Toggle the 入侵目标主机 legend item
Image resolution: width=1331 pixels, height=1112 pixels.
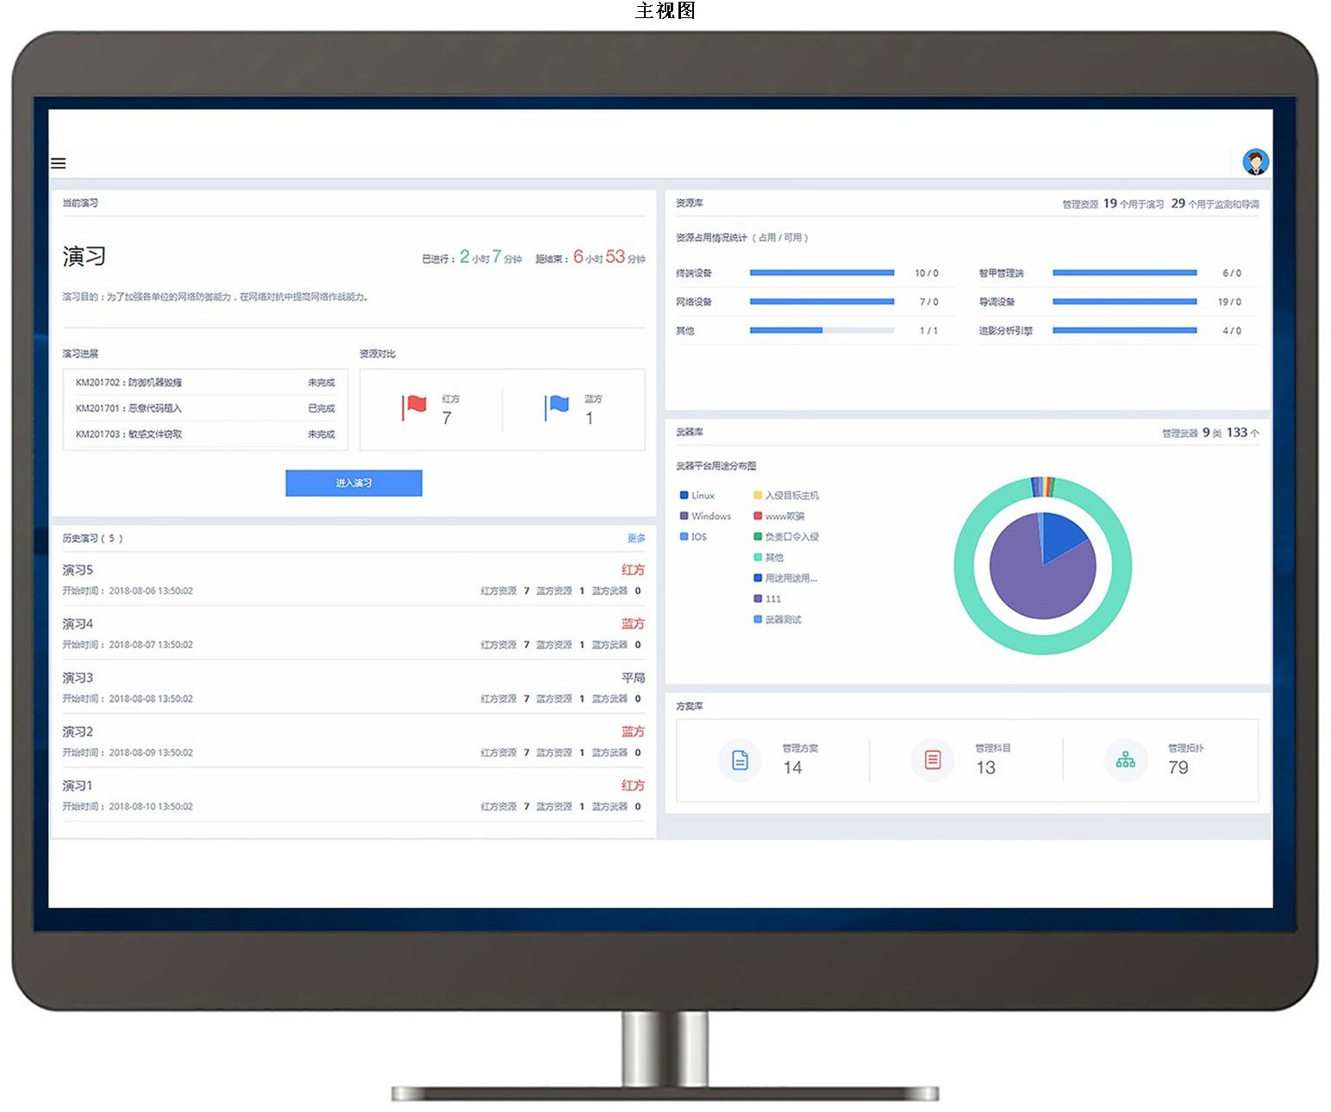click(786, 496)
